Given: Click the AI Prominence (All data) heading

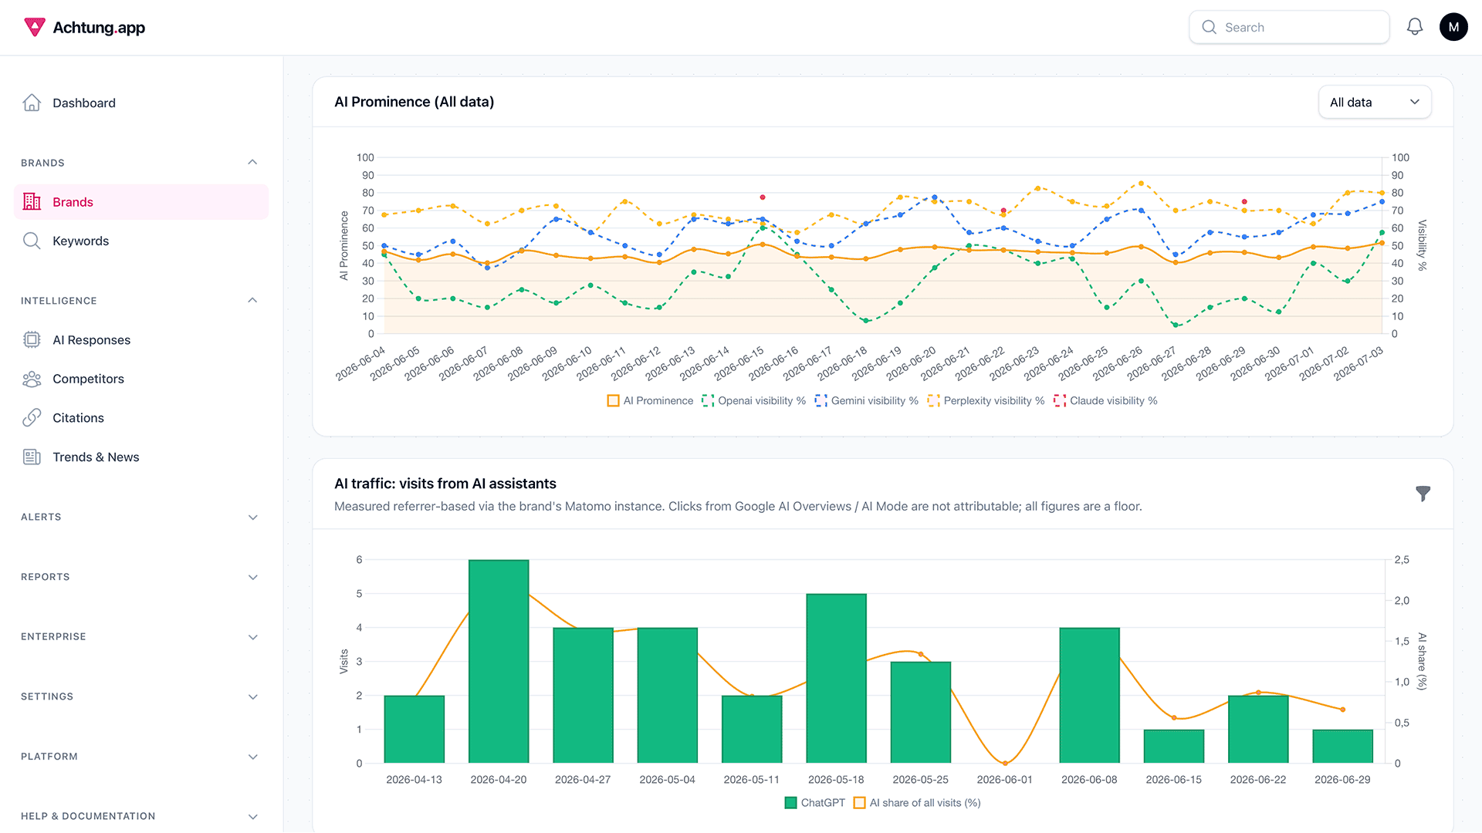Looking at the screenshot, I should click(x=414, y=102).
